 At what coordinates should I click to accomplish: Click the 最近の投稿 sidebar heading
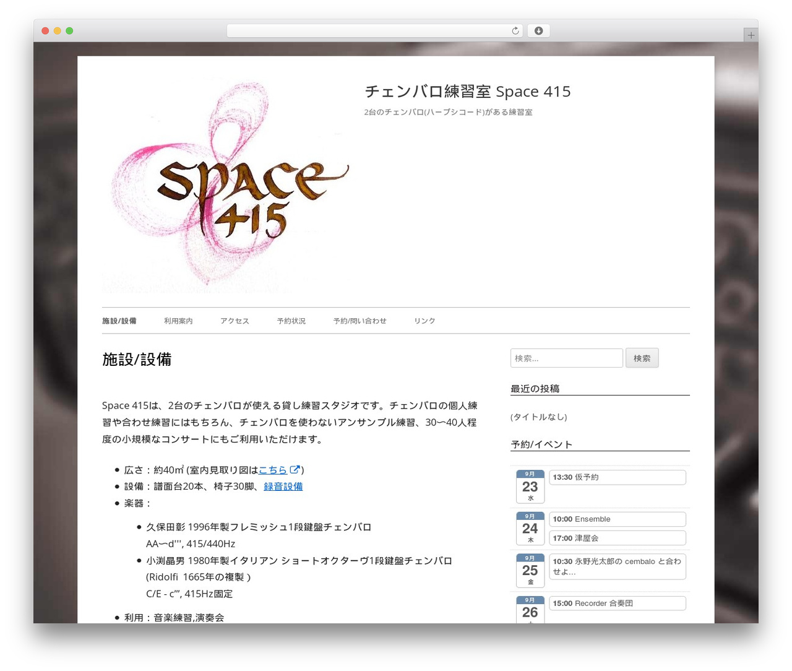(535, 389)
